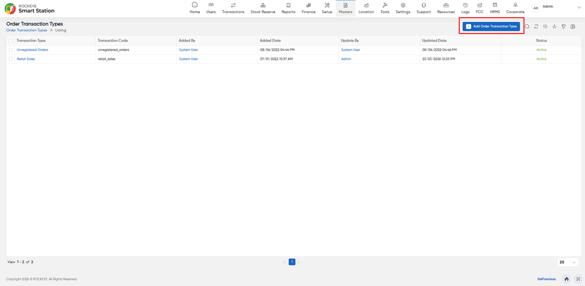
Task: Click the search magnifier icon in the toolbar
Action: 527,26
